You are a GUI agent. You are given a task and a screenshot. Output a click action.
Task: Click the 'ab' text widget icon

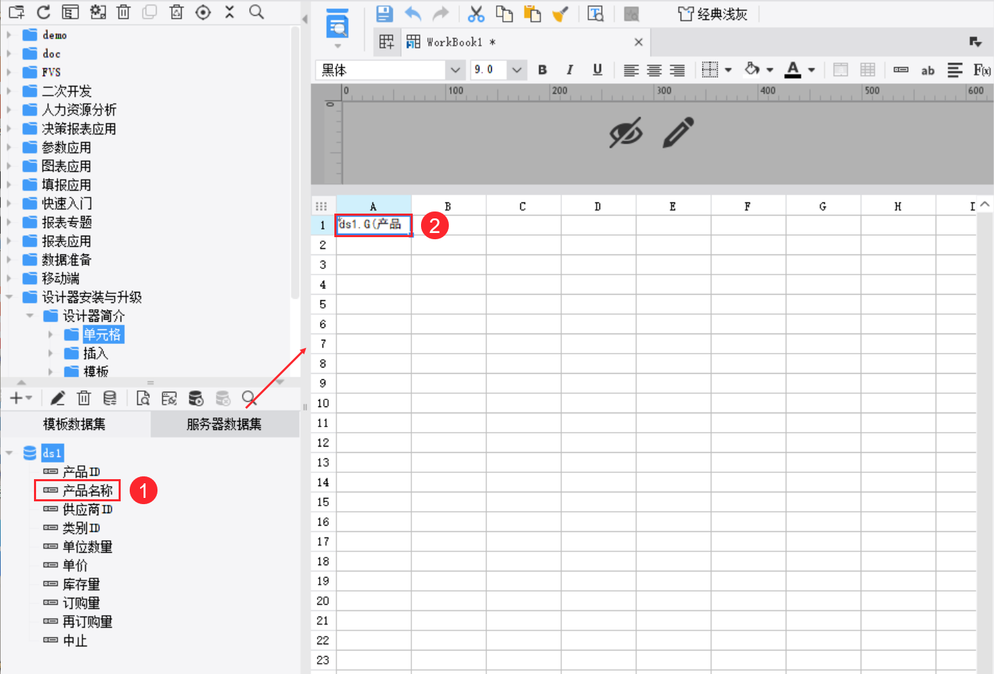pyautogui.click(x=927, y=70)
